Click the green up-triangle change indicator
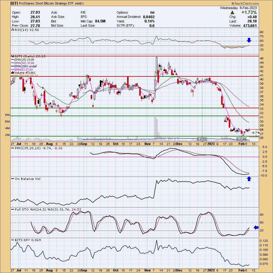The image size is (273, 273). (232, 12)
